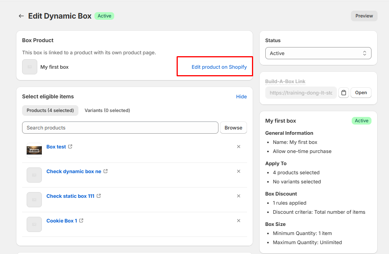
Task: Open Check dynamic box ne external link icon
Action: point(105,171)
